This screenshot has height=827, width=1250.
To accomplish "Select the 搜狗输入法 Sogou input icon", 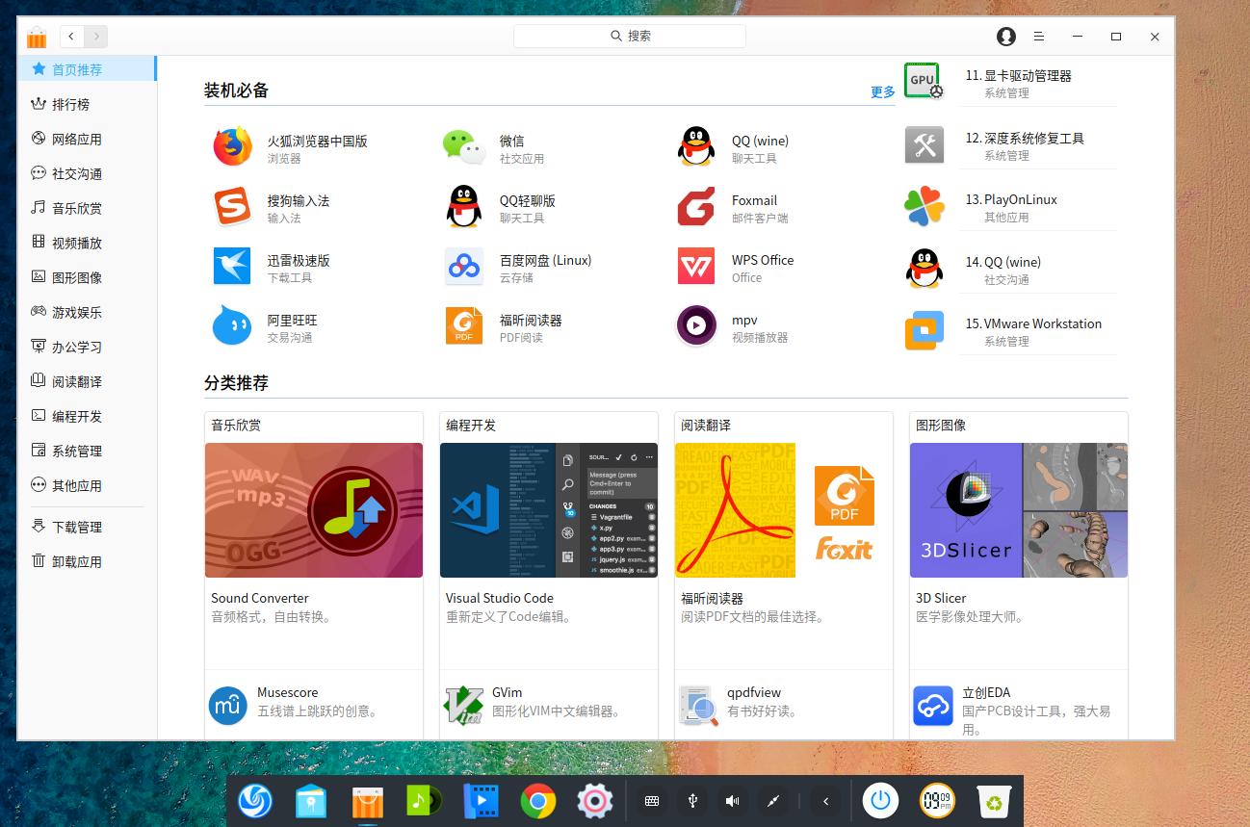I will click(x=232, y=207).
